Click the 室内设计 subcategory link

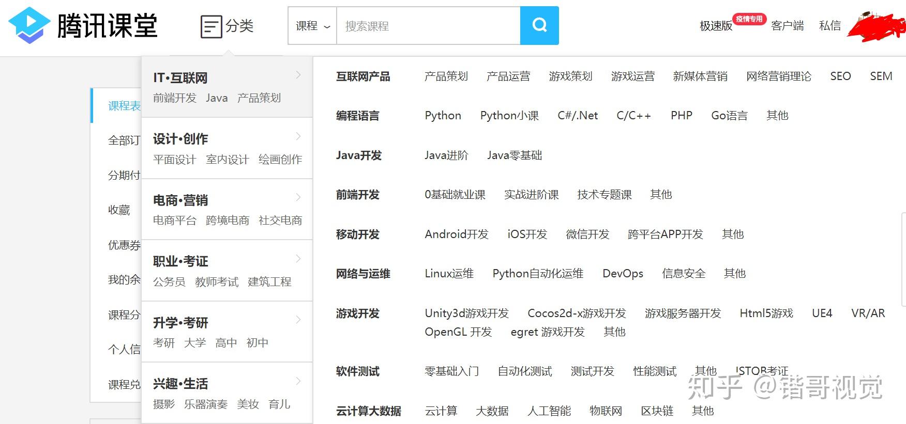point(228,160)
